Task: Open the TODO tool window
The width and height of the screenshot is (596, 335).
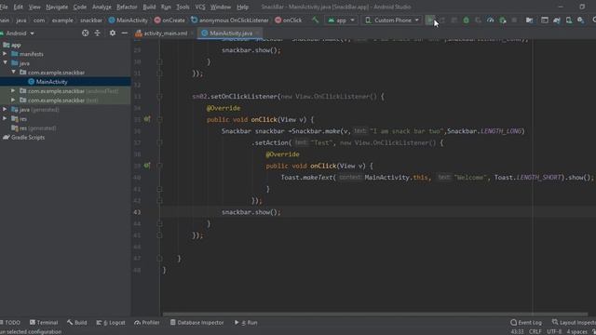Action: (x=10, y=323)
